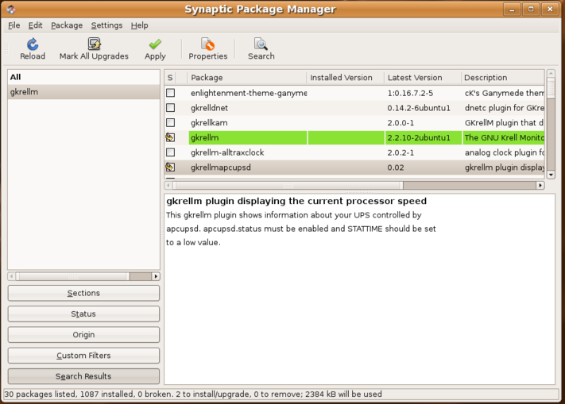The height and width of the screenshot is (404, 565).
Task: Select the gkrelldnet package row
Action: (354, 108)
